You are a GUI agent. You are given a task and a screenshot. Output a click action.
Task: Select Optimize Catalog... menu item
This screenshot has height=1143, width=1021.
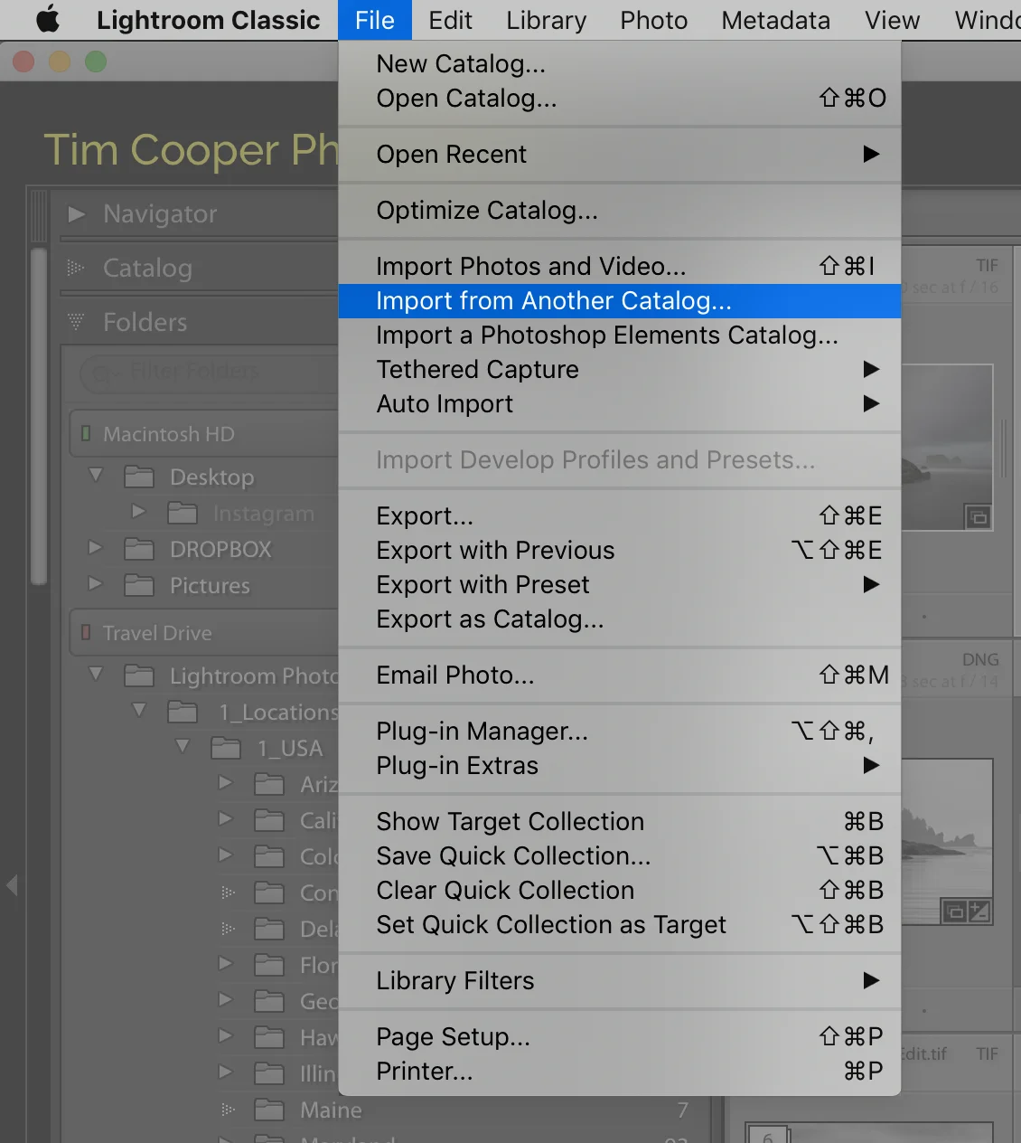tap(620, 211)
